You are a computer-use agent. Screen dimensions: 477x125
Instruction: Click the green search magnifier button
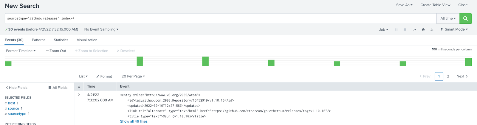pyautogui.click(x=465, y=18)
